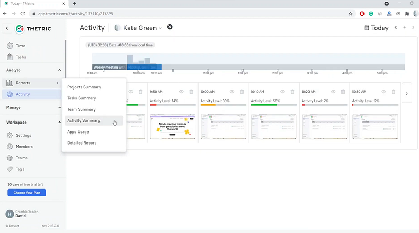Go to Activity in the sidebar
The image size is (419, 233).
[x=32, y=94]
